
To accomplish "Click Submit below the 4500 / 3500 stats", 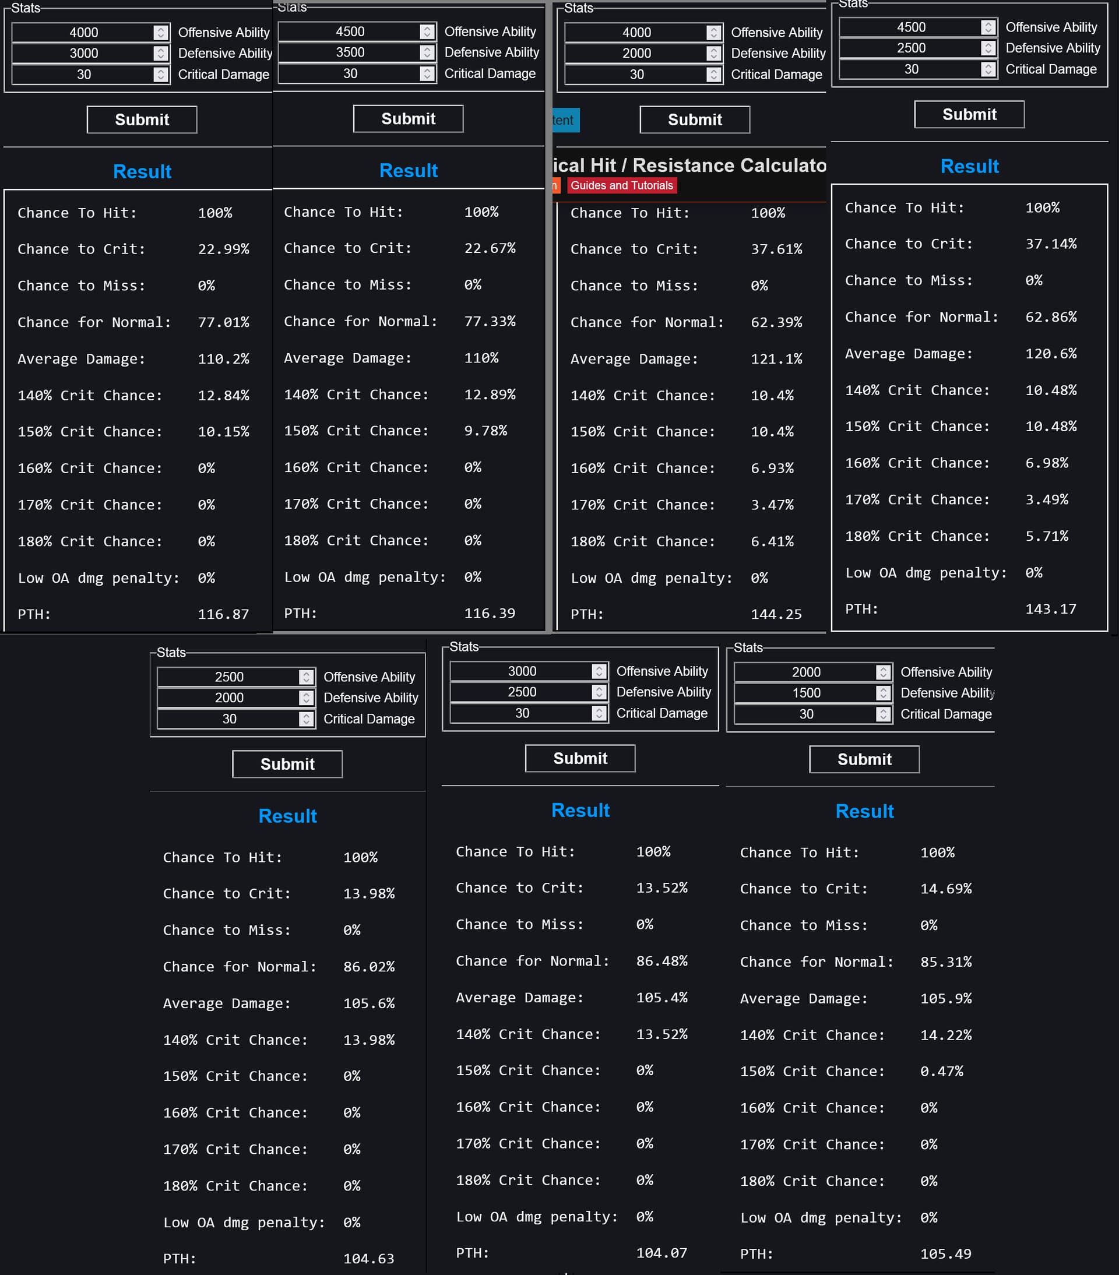I will pyautogui.click(x=408, y=118).
